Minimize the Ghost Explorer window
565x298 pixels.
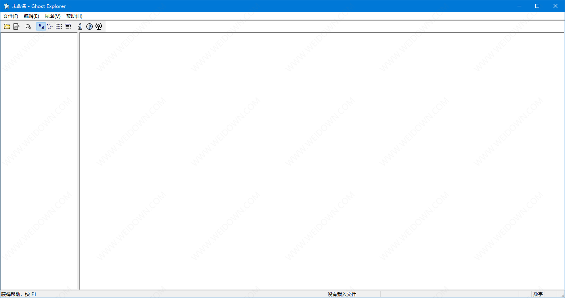(519, 6)
